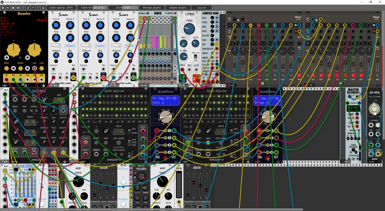Open Manage plugins
Screen dimensions: 385x211
point(152,8)
